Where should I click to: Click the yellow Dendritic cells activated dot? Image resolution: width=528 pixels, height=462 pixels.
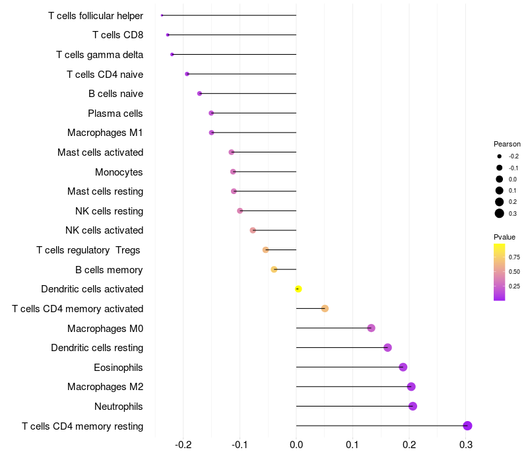coord(298,289)
